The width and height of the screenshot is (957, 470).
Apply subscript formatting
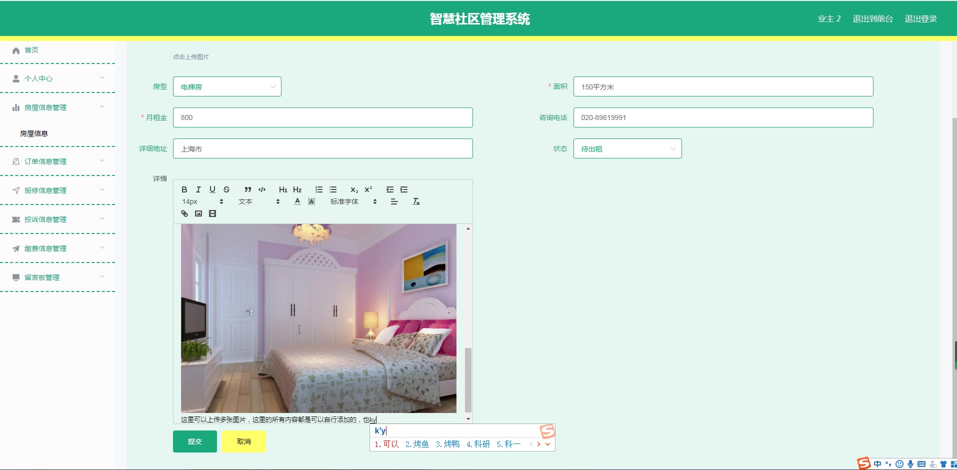(354, 189)
